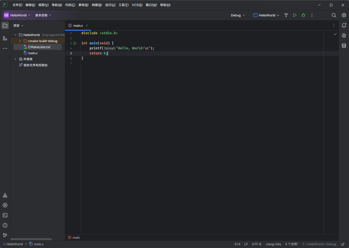Viewport: 349px width, 248px height.
Task: Open the Git version control tool window
Action: tap(5, 235)
